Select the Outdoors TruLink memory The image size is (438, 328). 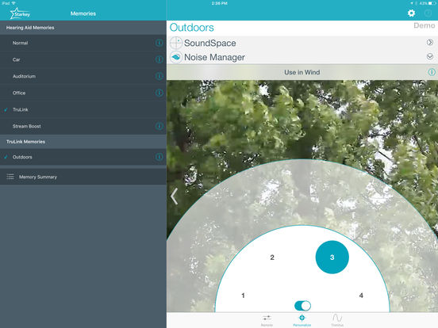pyautogui.click(x=83, y=157)
